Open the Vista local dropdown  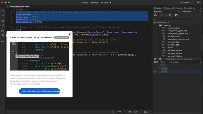(191, 12)
